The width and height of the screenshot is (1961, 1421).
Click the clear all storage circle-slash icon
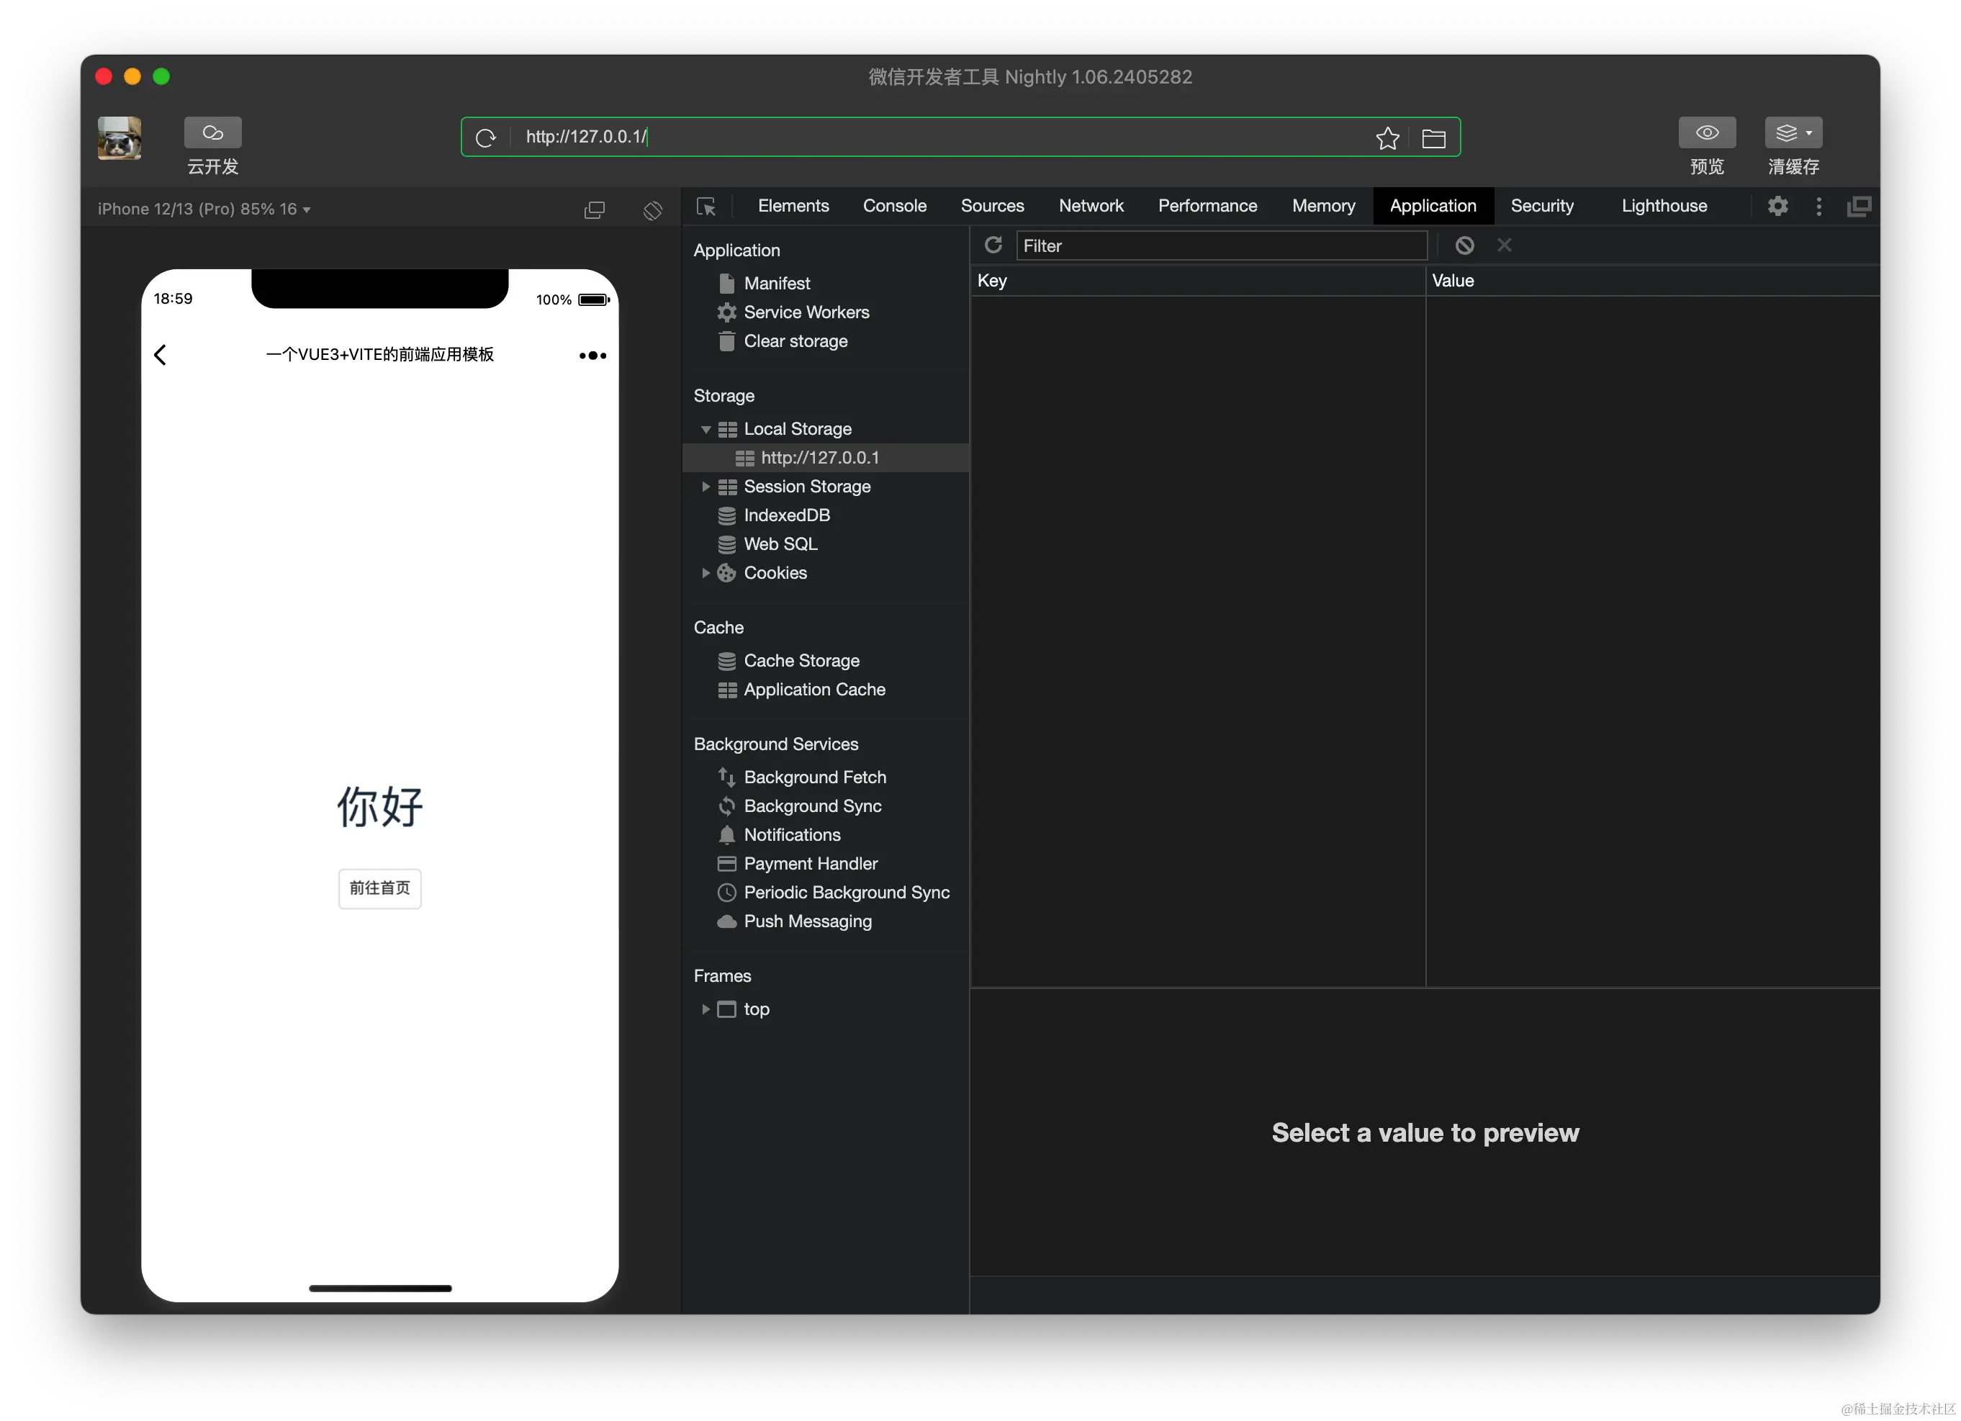tap(1464, 245)
